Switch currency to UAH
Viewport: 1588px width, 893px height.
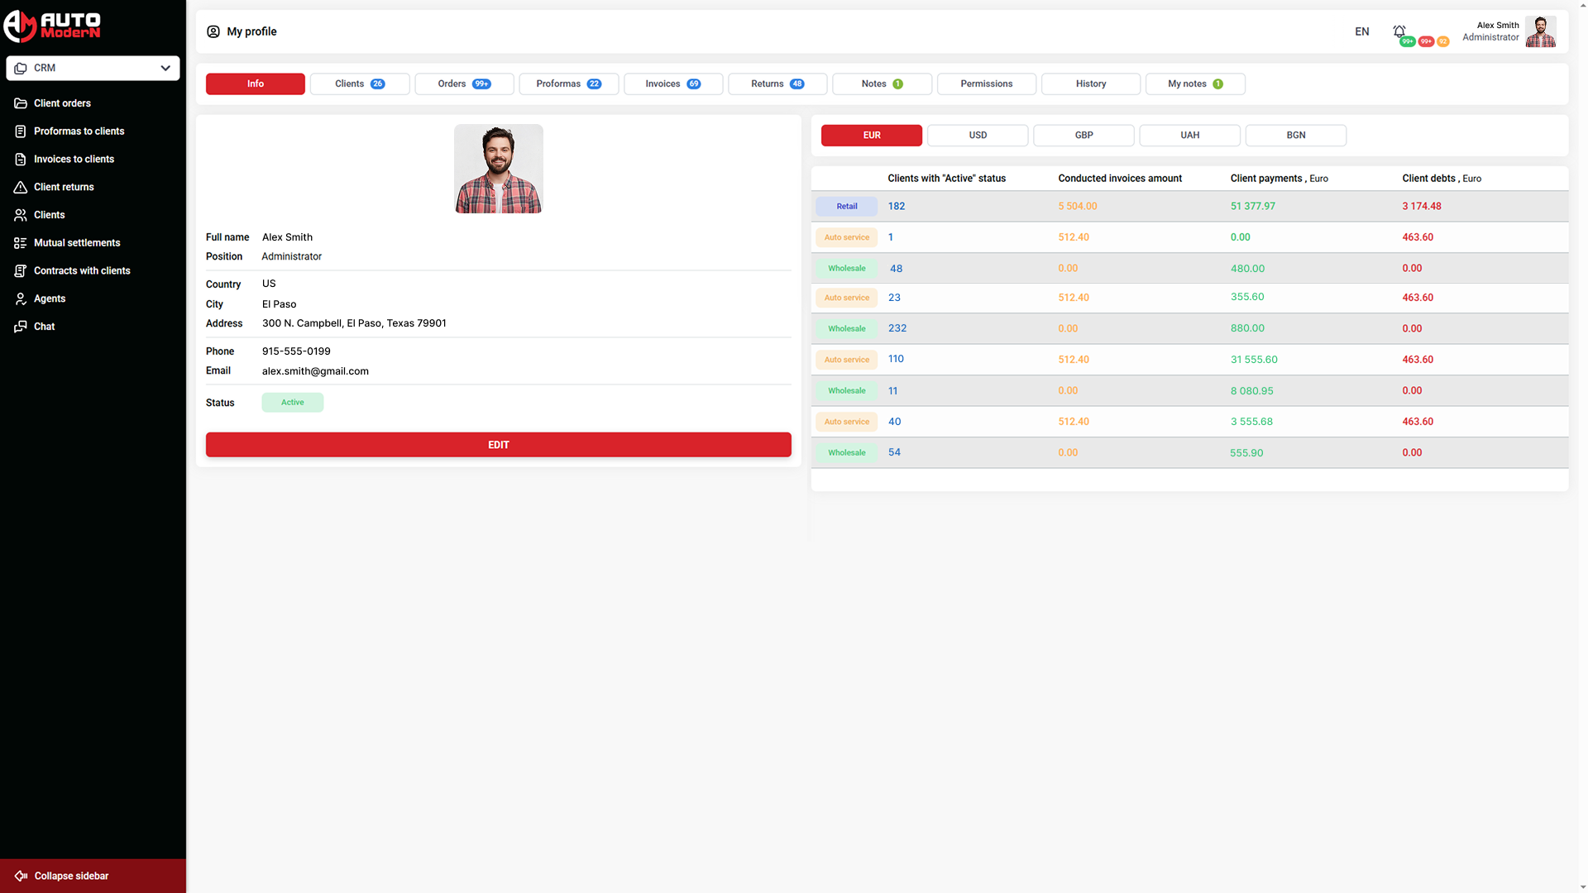1189,135
